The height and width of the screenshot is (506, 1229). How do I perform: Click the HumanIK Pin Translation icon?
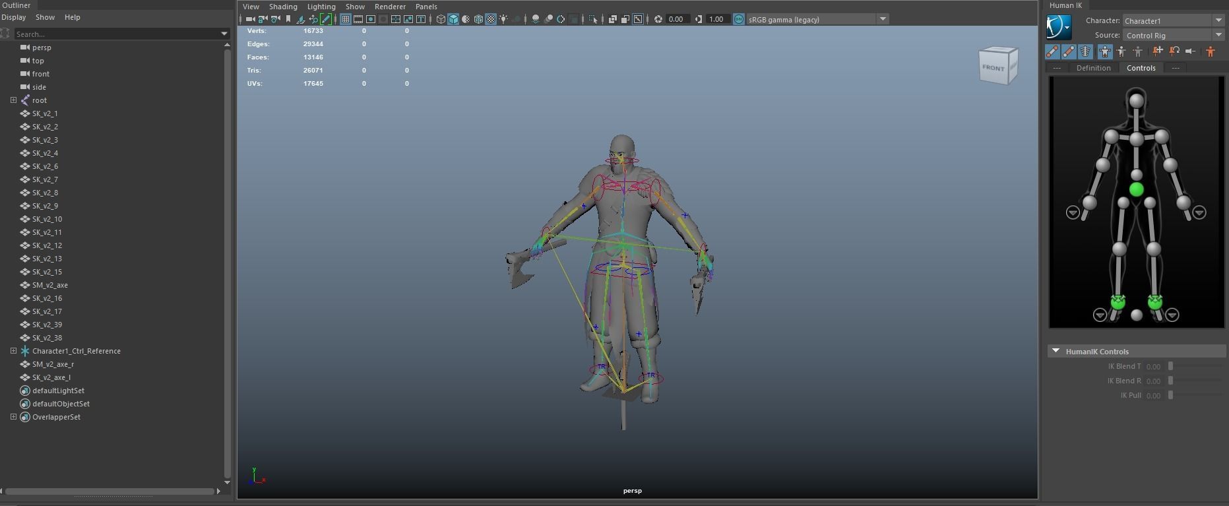(1158, 51)
